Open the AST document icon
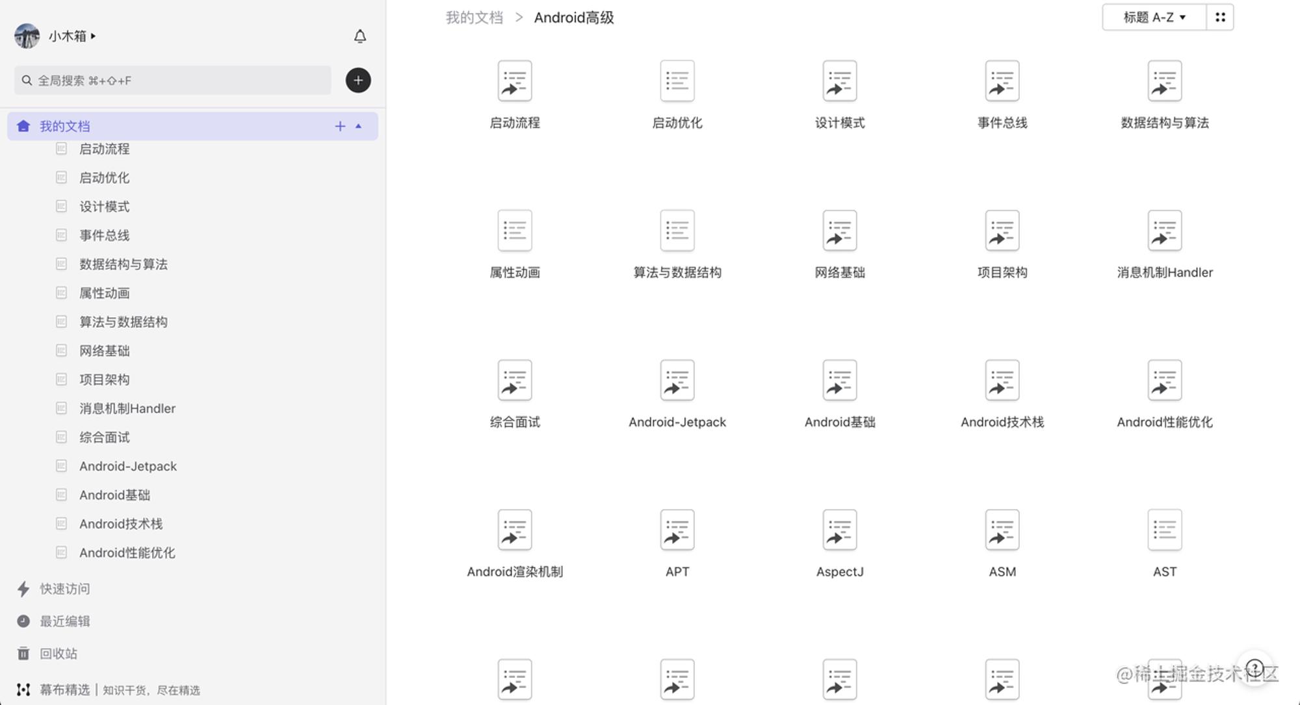 click(1165, 530)
